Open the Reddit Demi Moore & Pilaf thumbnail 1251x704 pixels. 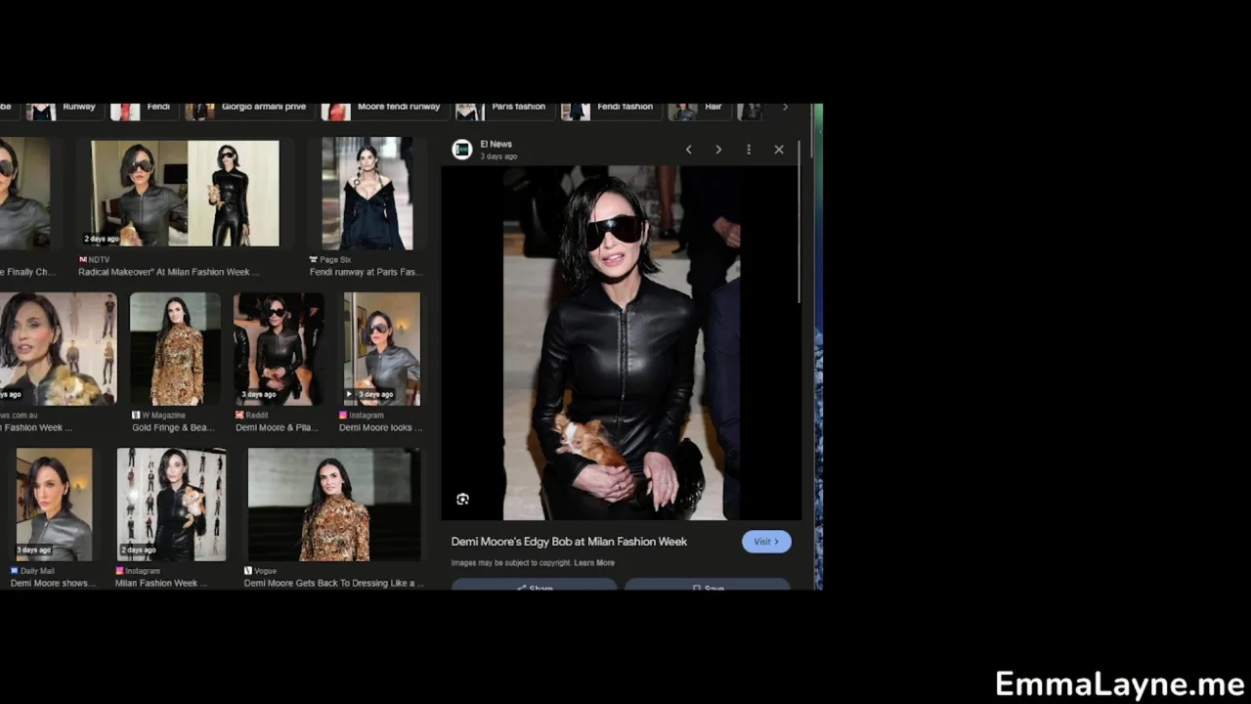[279, 349]
